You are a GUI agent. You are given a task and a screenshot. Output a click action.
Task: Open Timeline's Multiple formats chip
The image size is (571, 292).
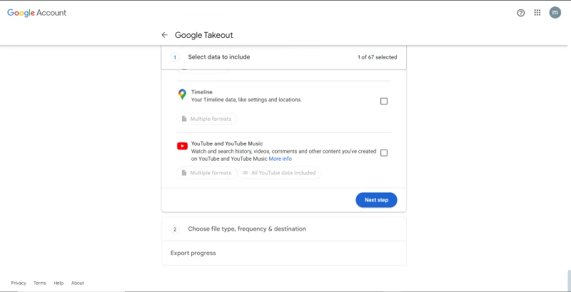tap(206, 119)
